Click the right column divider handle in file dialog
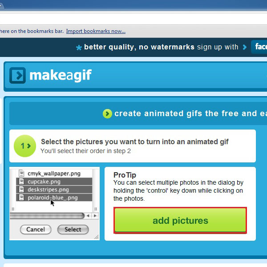 [96, 209]
